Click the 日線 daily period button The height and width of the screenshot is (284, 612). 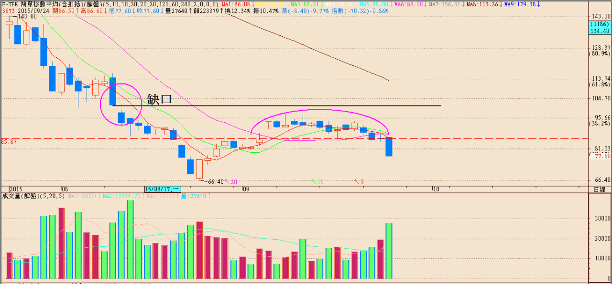[600, 189]
